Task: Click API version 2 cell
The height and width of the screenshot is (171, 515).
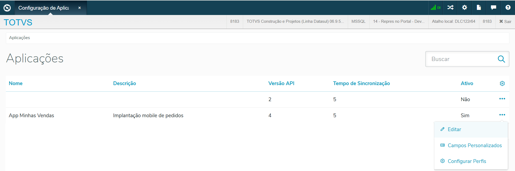Action: (270, 100)
